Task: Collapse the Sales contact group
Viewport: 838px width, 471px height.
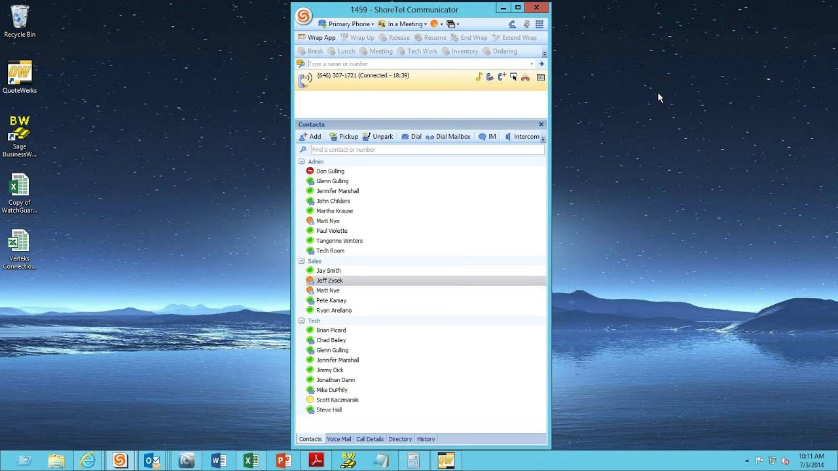Action: point(302,261)
